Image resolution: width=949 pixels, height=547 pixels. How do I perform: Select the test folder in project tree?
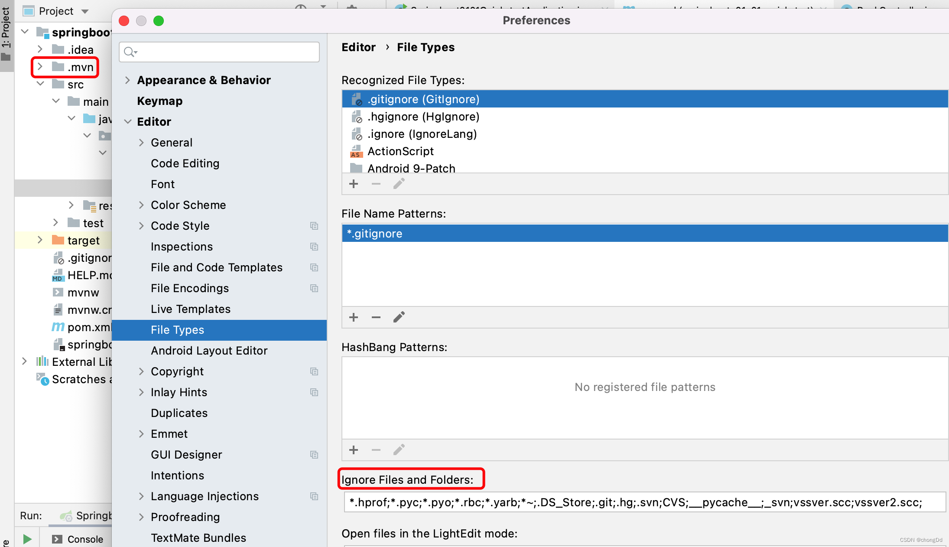tap(93, 223)
